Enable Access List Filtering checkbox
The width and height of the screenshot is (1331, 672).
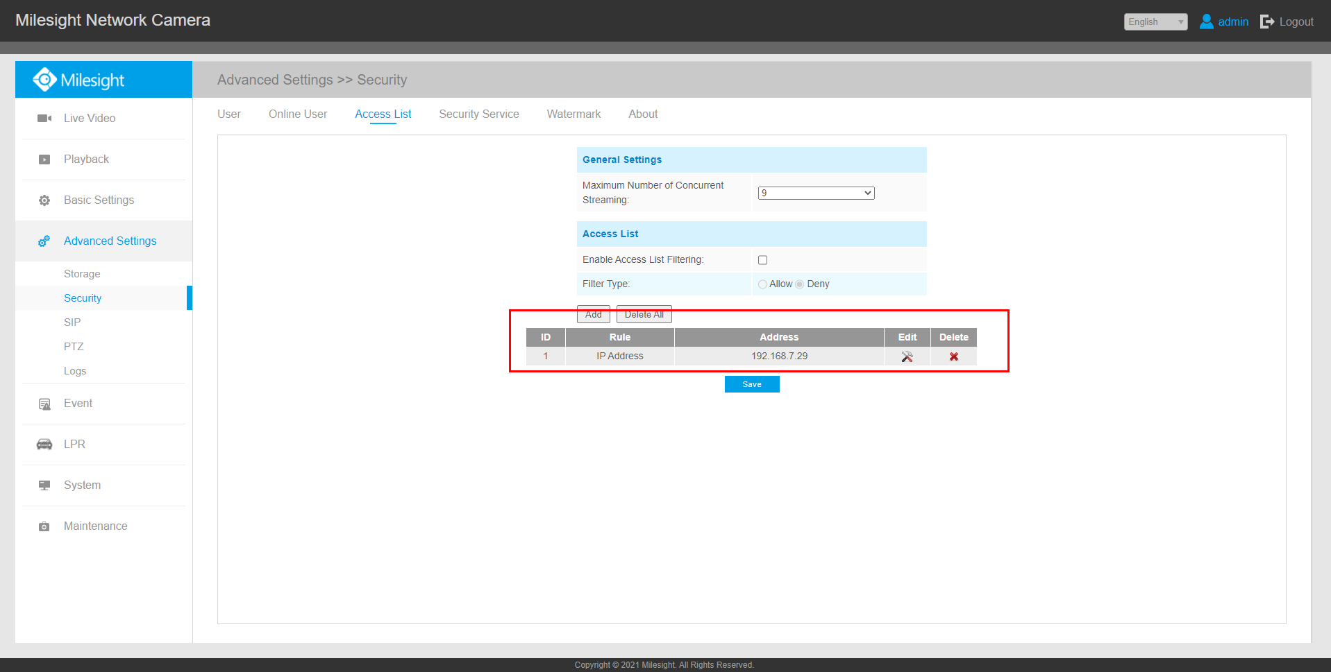click(x=763, y=260)
